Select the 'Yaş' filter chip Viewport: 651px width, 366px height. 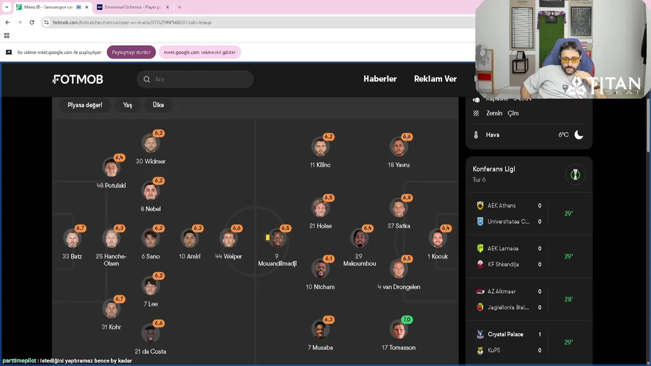click(127, 105)
